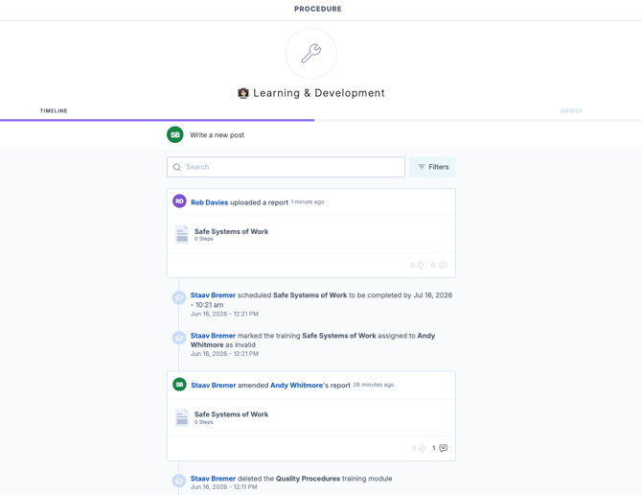The width and height of the screenshot is (642, 495).
Task: React with lightning on amended report
Action: coord(423,448)
